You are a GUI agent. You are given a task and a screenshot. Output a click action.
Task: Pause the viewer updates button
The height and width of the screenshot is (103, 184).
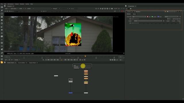point(112,9)
